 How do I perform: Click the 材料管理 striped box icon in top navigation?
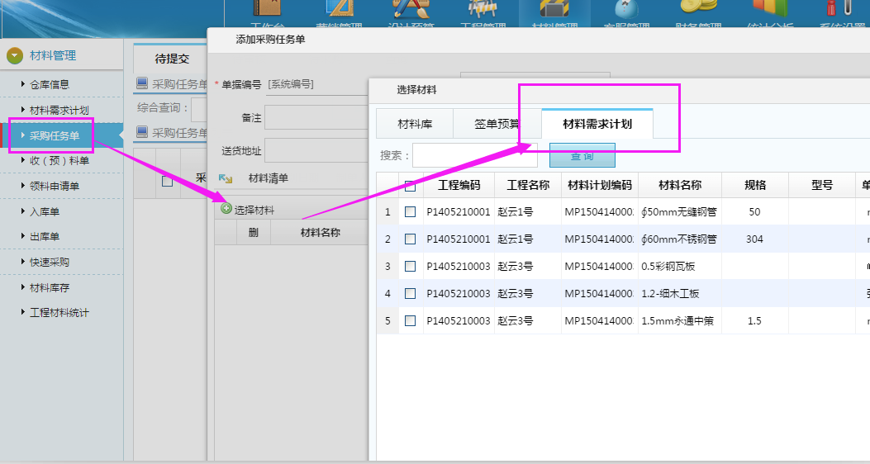[554, 10]
